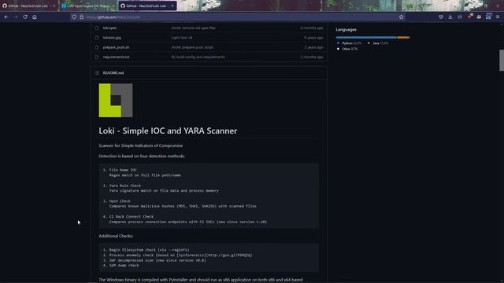Click 'Detection is based on four detection methods' text

[142, 156]
